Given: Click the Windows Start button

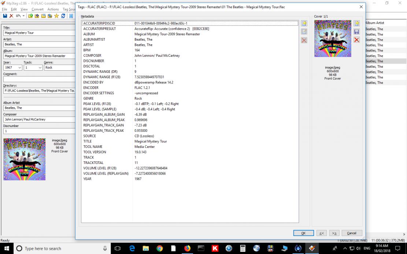Looking at the screenshot, I should click(x=7, y=248).
